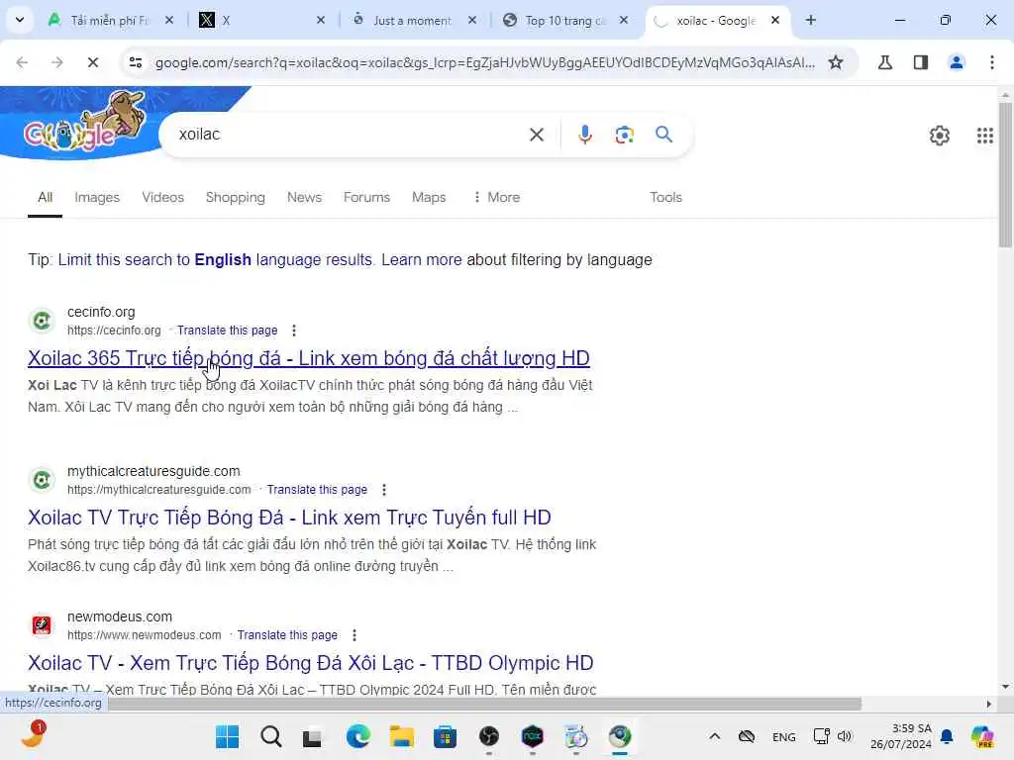
Task: Open the Chrome three-dot menu
Action: coord(992,62)
